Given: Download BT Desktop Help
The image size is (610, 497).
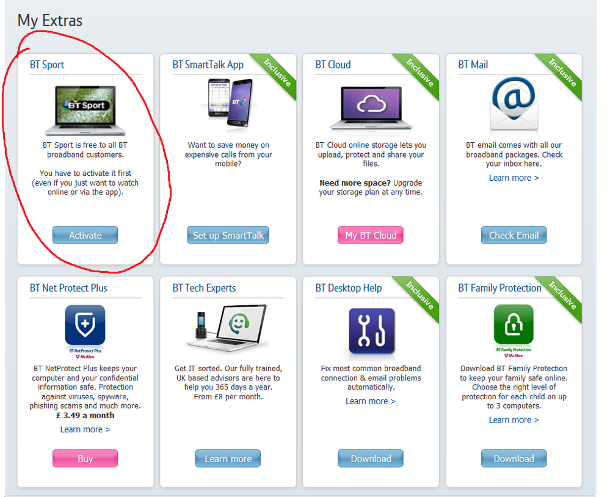Looking at the screenshot, I should pos(371,459).
